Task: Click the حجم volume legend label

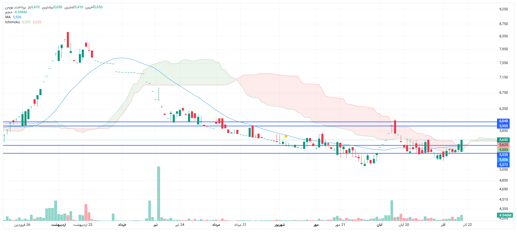Action: coord(9,12)
